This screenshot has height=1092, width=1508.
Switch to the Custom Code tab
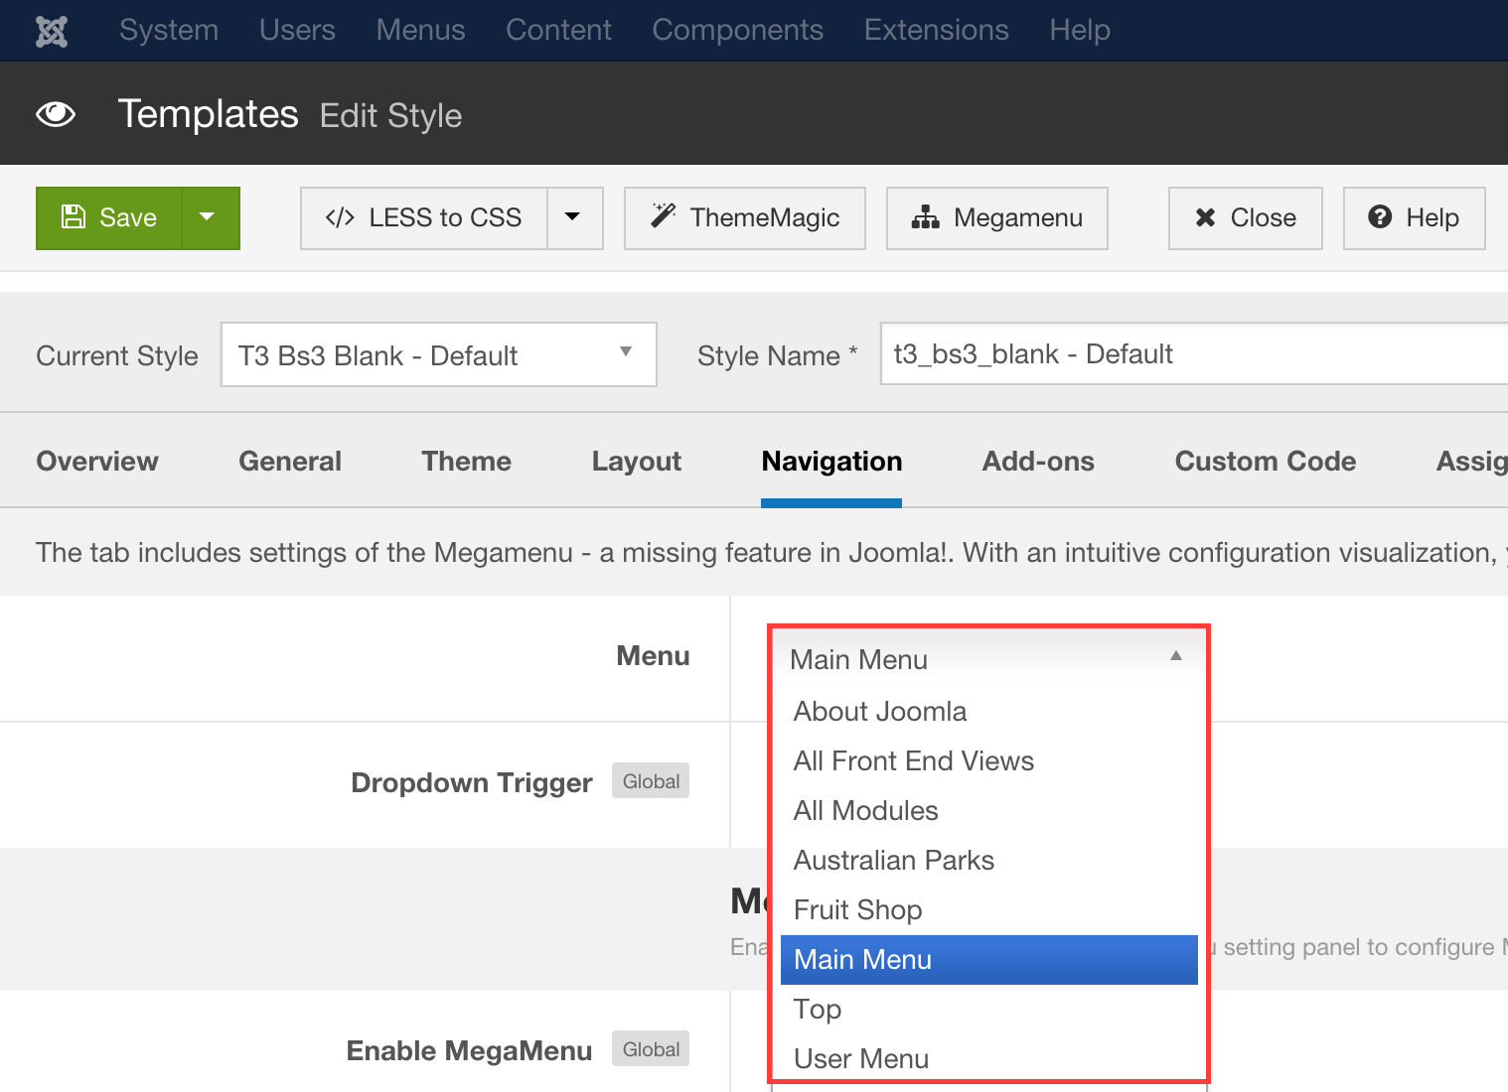point(1266,461)
